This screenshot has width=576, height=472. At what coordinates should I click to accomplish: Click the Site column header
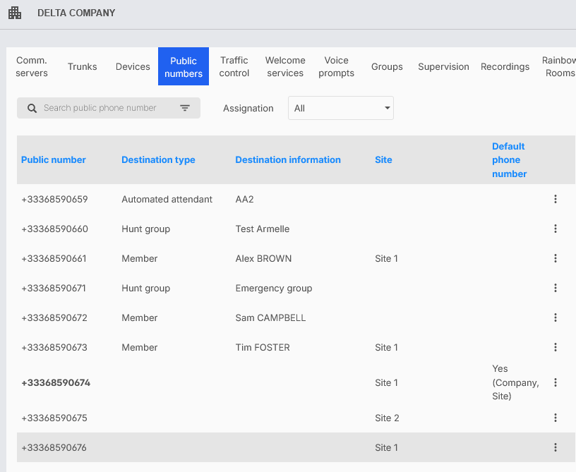[383, 160]
